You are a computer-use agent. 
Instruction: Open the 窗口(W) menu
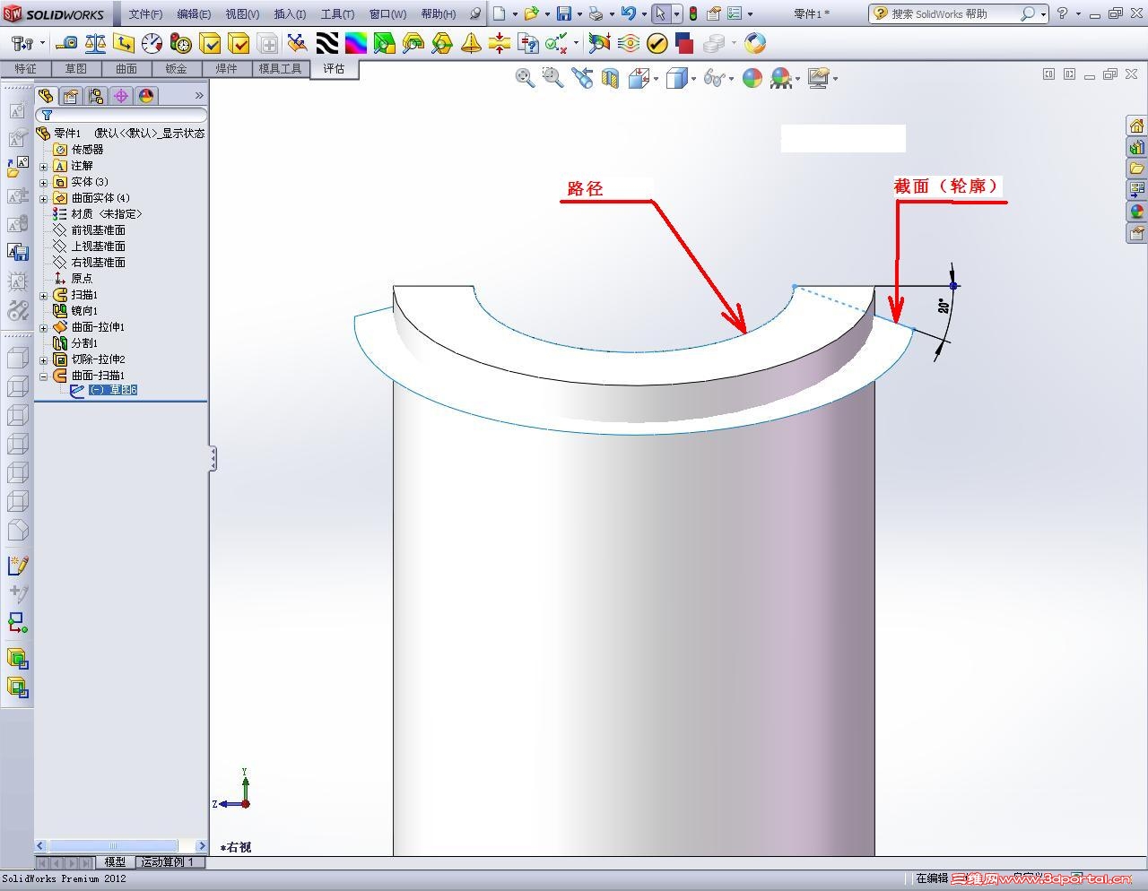point(387,14)
